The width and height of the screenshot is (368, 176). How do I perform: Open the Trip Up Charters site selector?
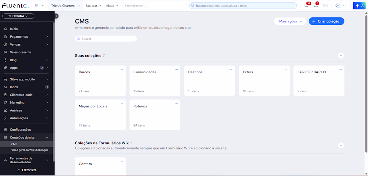[65, 5]
